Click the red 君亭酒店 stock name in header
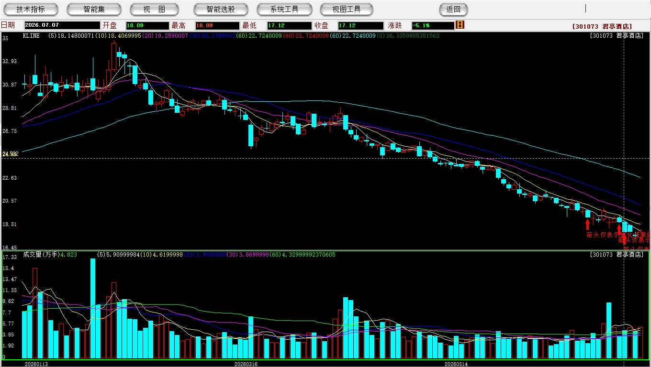This screenshot has width=651, height=367. coord(603,27)
